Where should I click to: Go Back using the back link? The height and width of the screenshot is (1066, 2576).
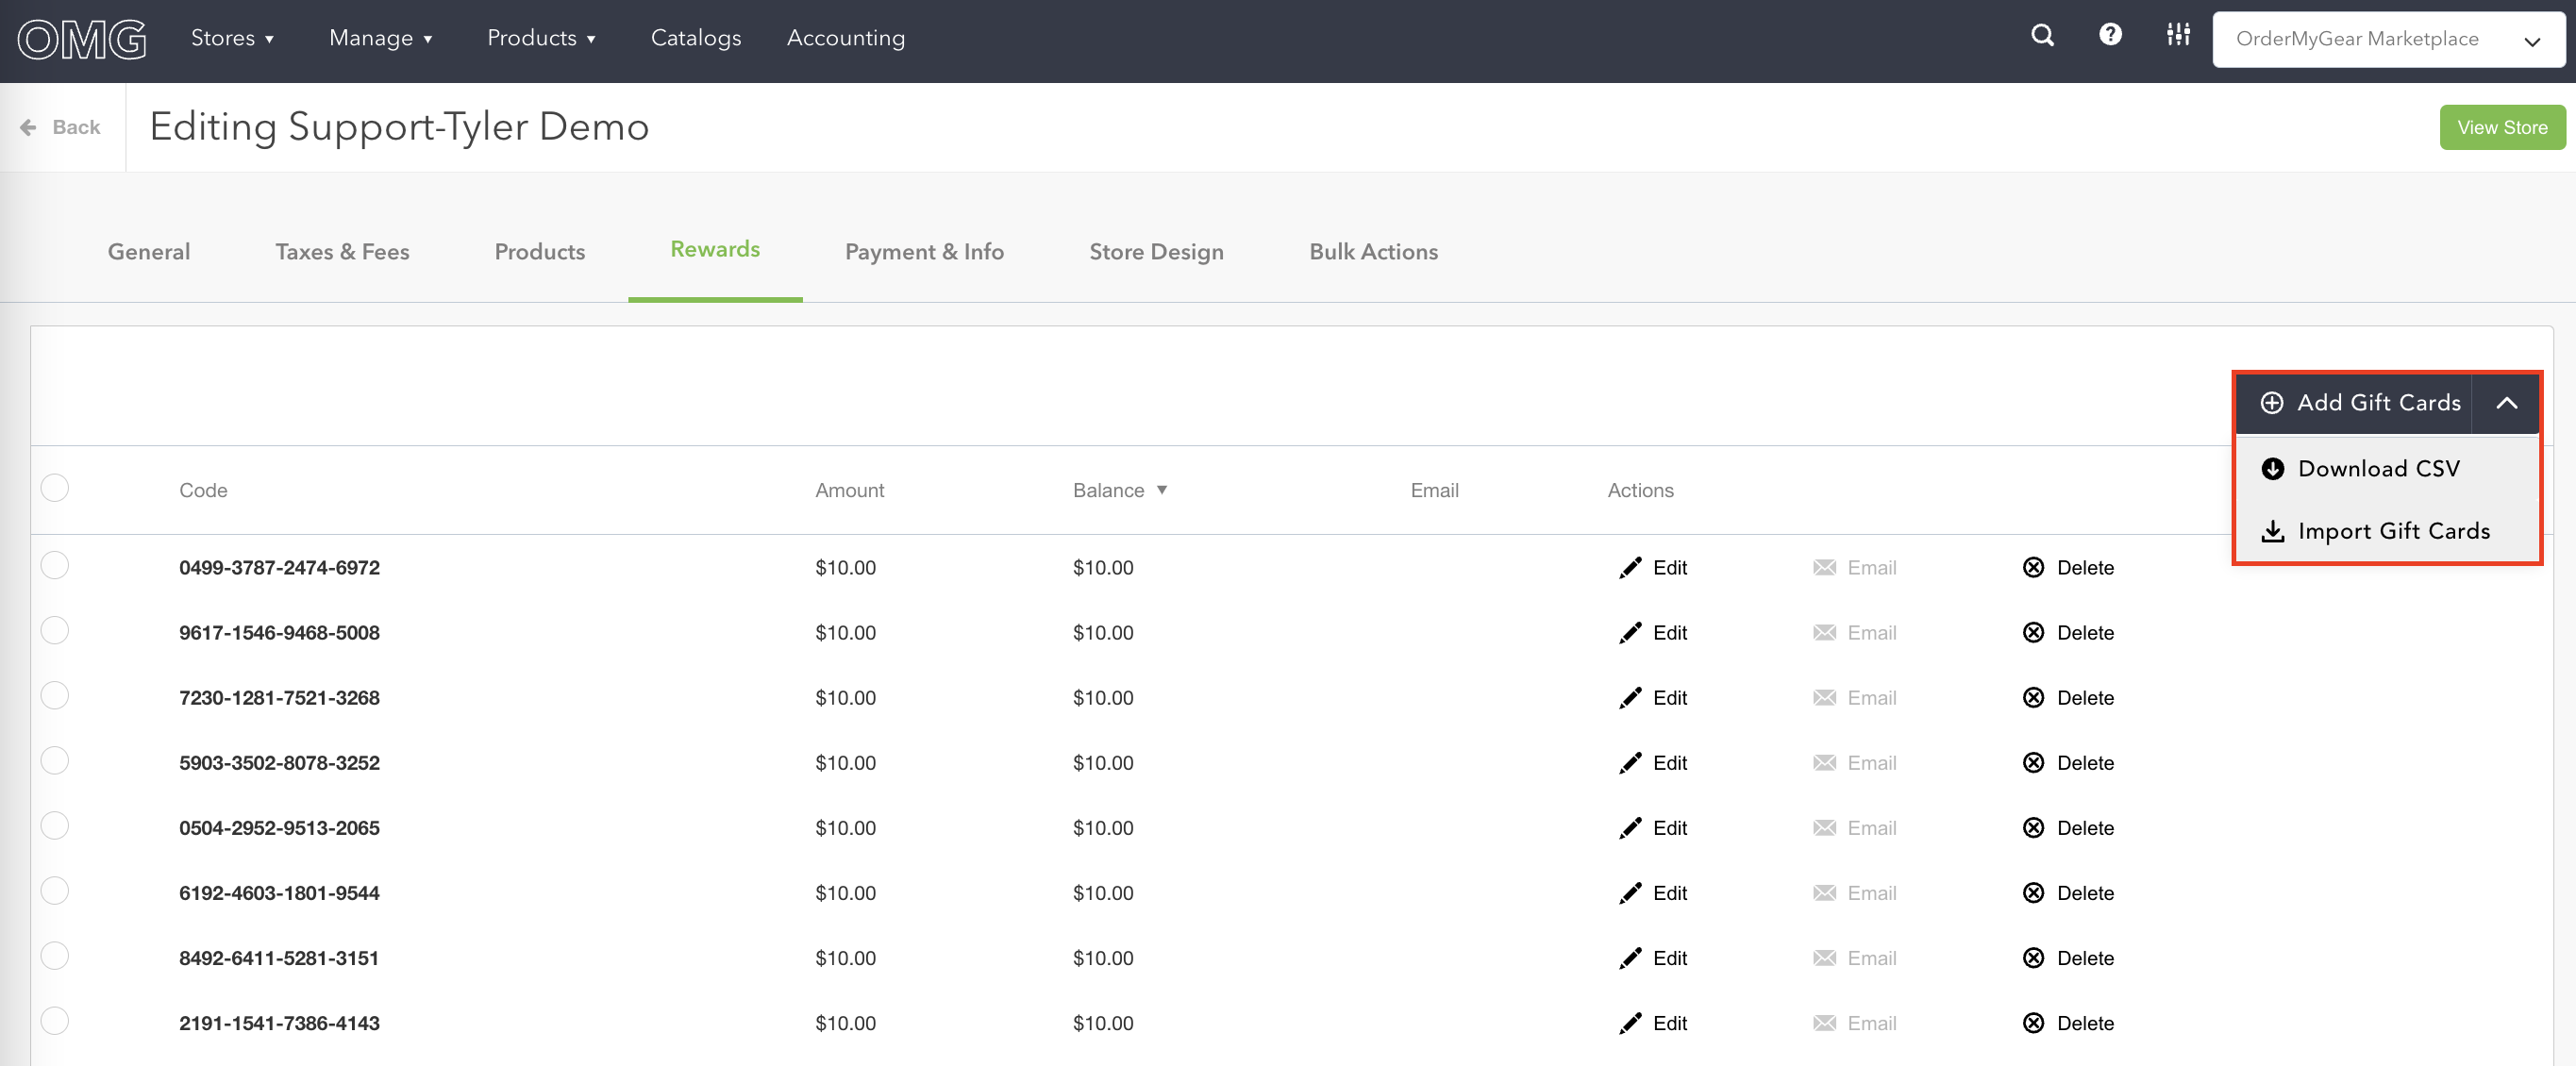pyautogui.click(x=61, y=127)
